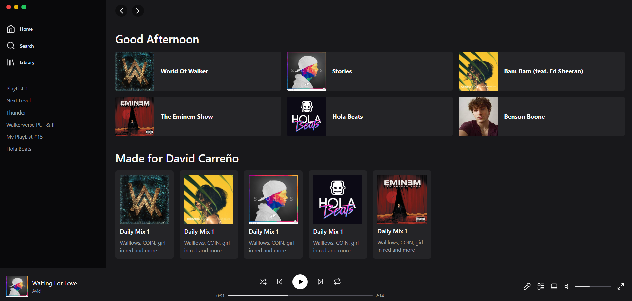The width and height of the screenshot is (632, 301).
Task: Click the volume slider
Action: 592,286
